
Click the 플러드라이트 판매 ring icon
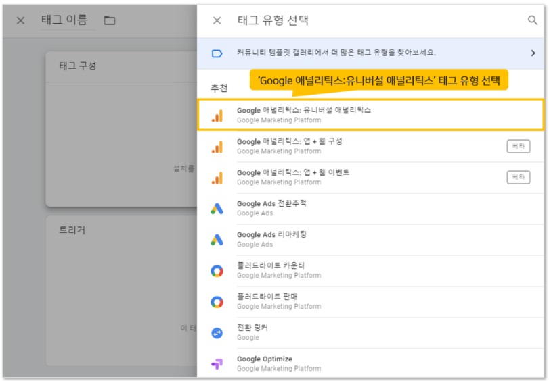(x=217, y=302)
